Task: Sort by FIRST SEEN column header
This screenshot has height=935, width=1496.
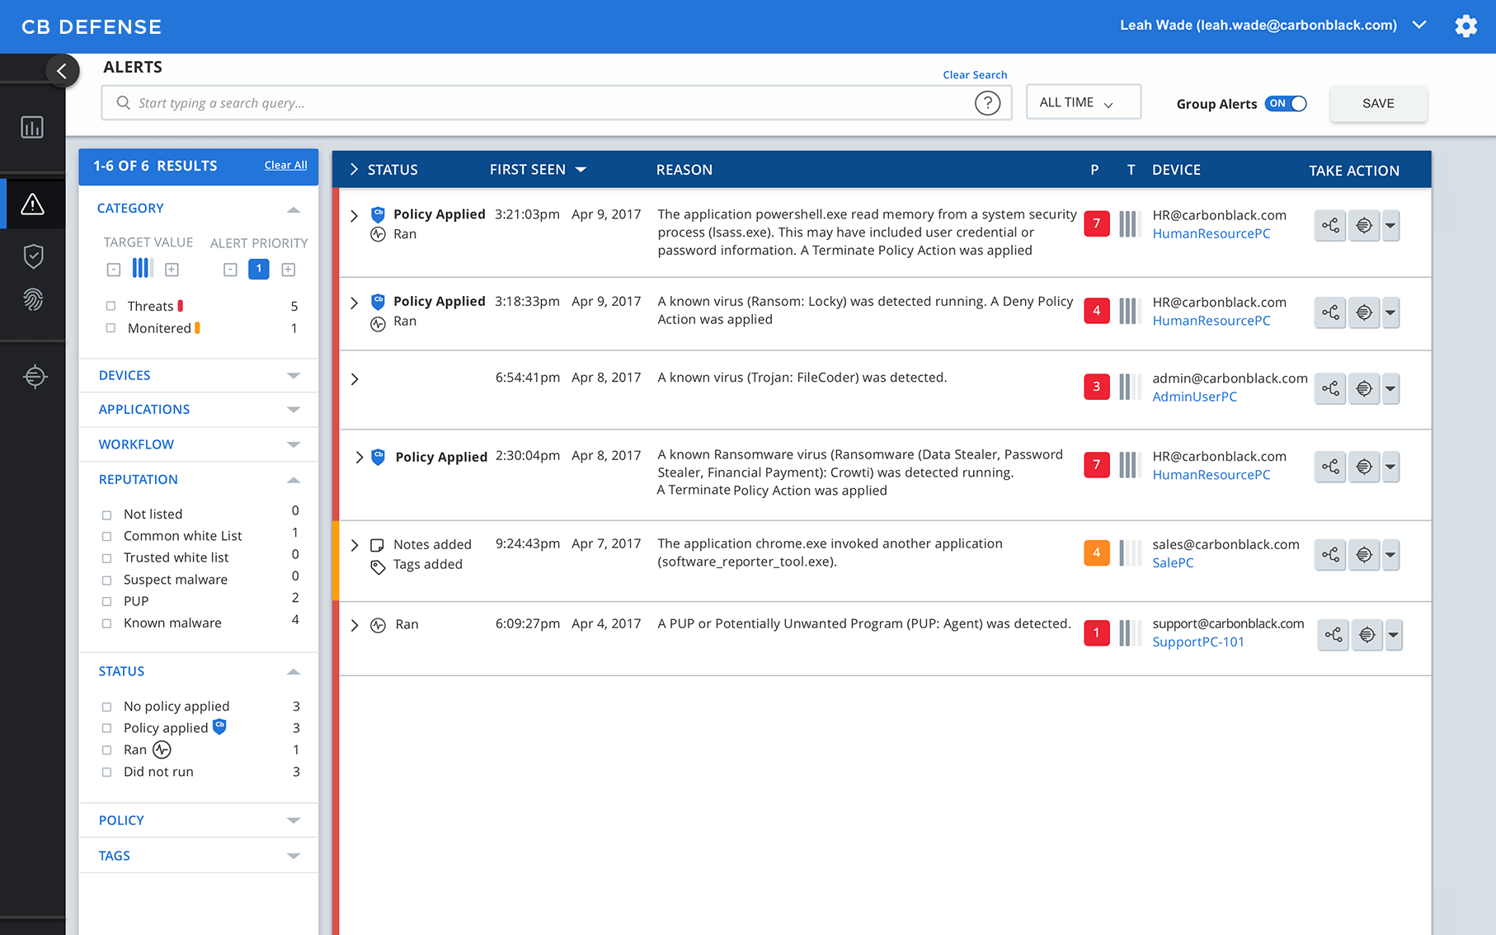Action: click(x=538, y=170)
